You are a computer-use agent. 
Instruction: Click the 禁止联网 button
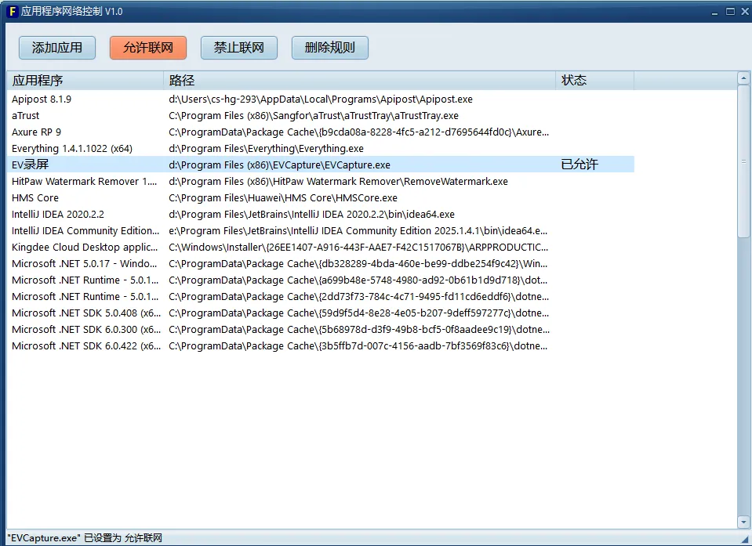pos(239,48)
